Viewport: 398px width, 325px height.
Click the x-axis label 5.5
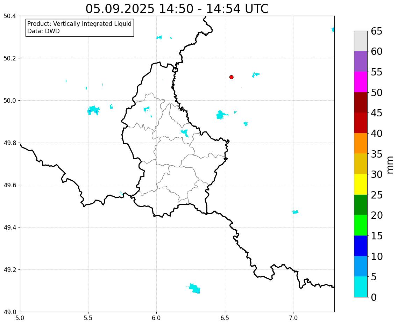point(88,318)
